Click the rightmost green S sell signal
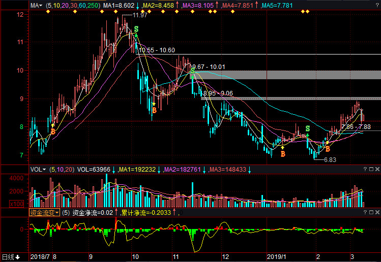The image size is (381, 262). 307,129
